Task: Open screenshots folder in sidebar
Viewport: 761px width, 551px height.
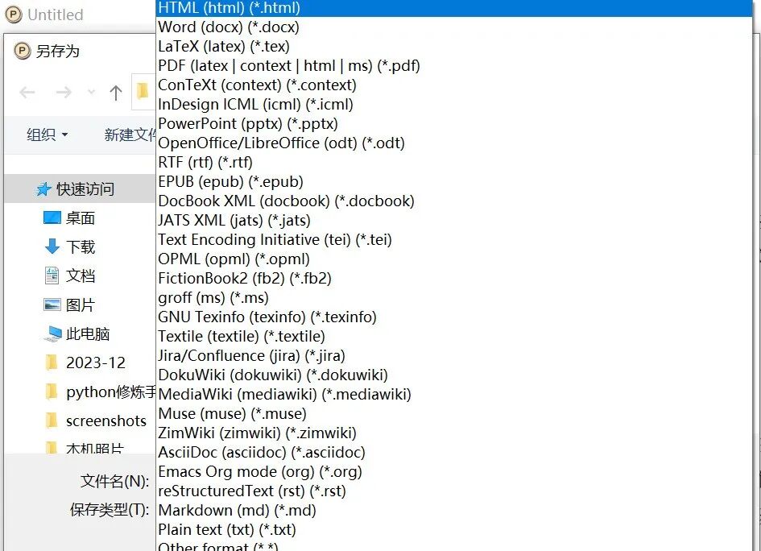Action: [105, 420]
